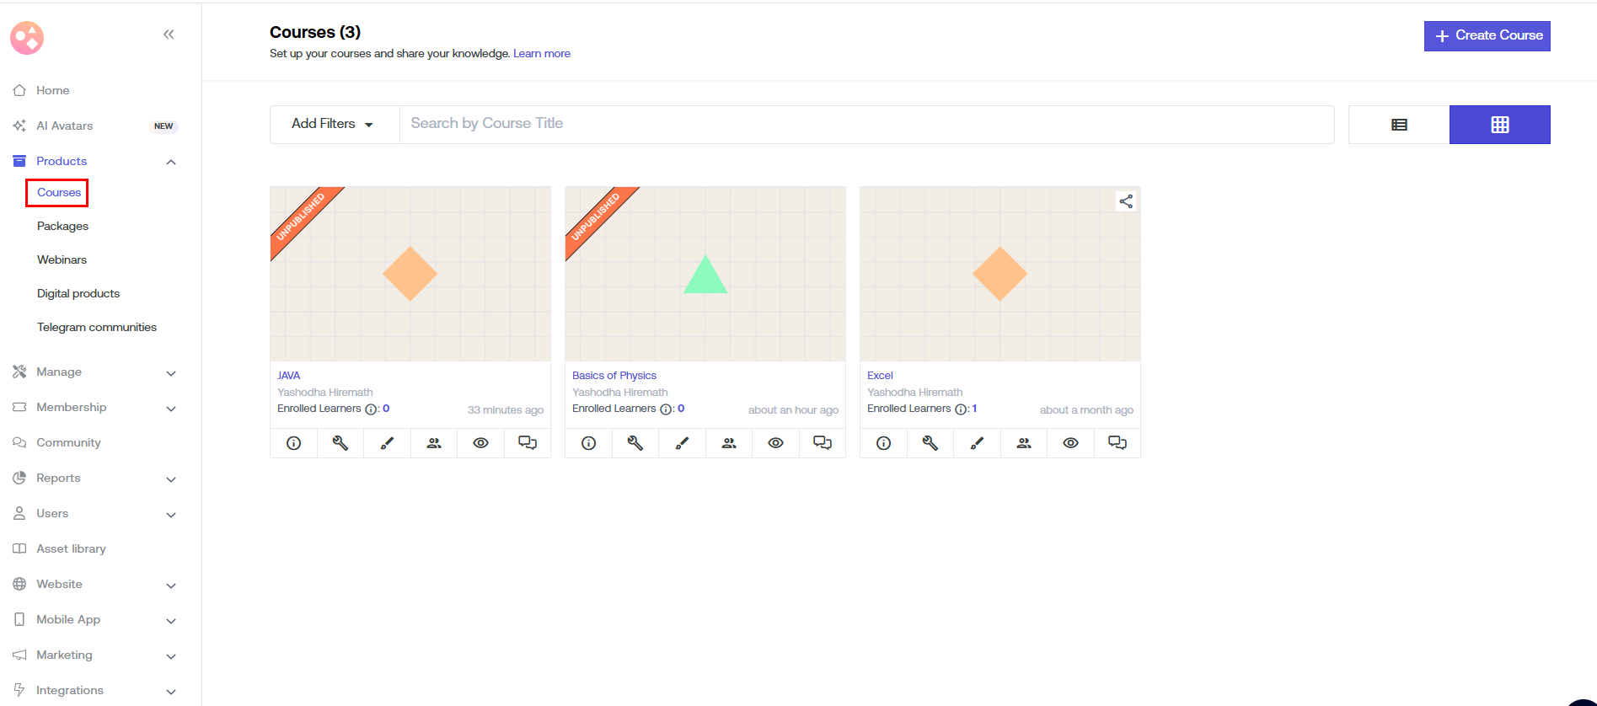The width and height of the screenshot is (1597, 706).
Task: Click the wrench settings icon for JAVA course
Action: coord(340,443)
